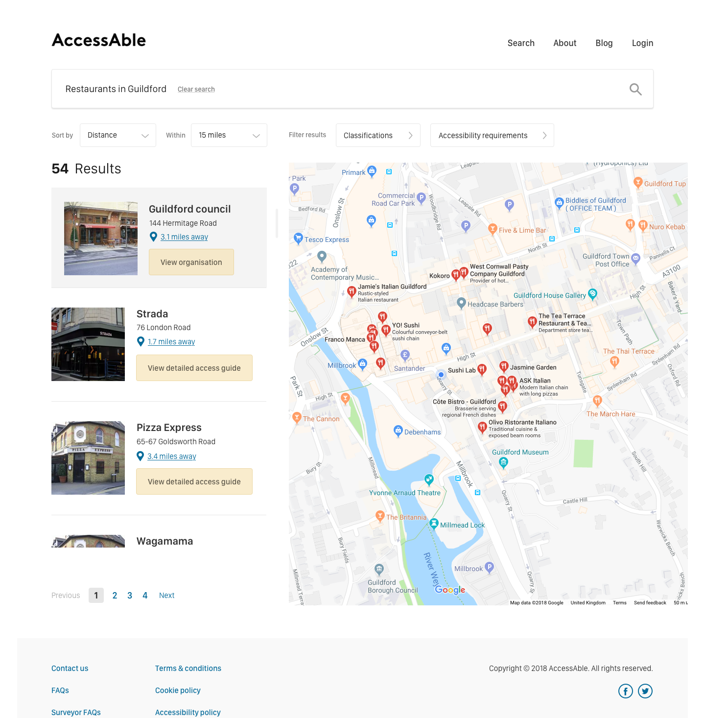Click the Sushi Lab restaurant pin
This screenshot has height=718, width=705.
(482, 370)
